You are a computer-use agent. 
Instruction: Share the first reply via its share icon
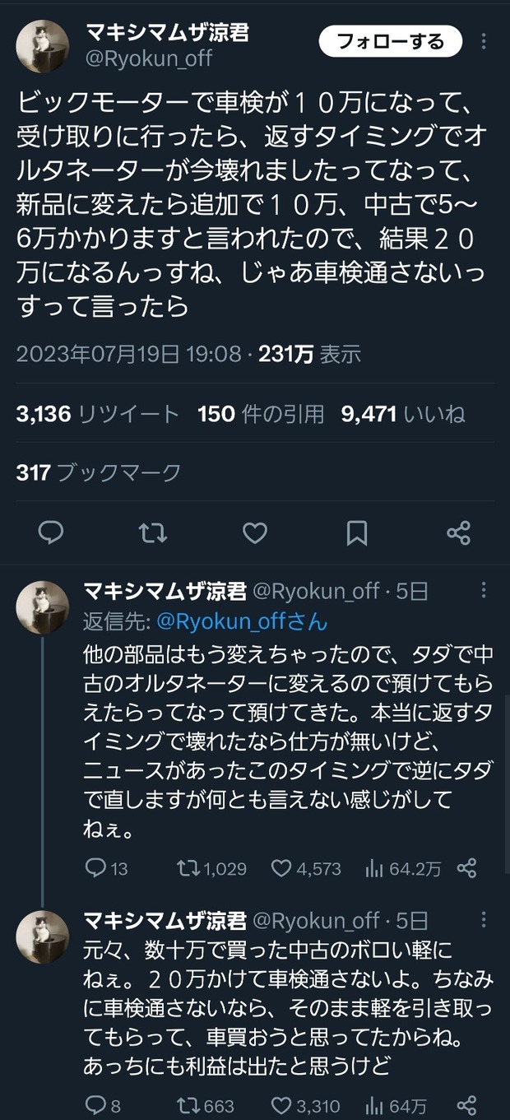(466, 868)
